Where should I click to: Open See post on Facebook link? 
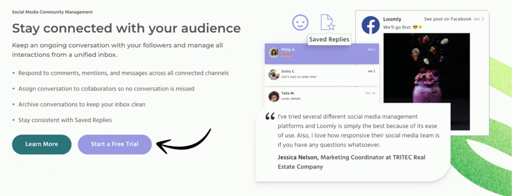click(x=447, y=19)
